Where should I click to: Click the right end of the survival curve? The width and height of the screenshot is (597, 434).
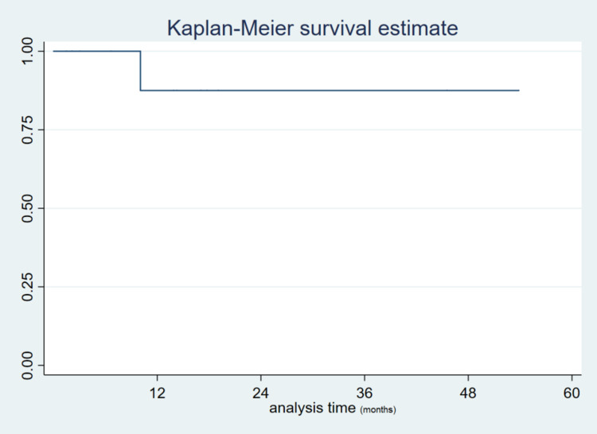518,91
